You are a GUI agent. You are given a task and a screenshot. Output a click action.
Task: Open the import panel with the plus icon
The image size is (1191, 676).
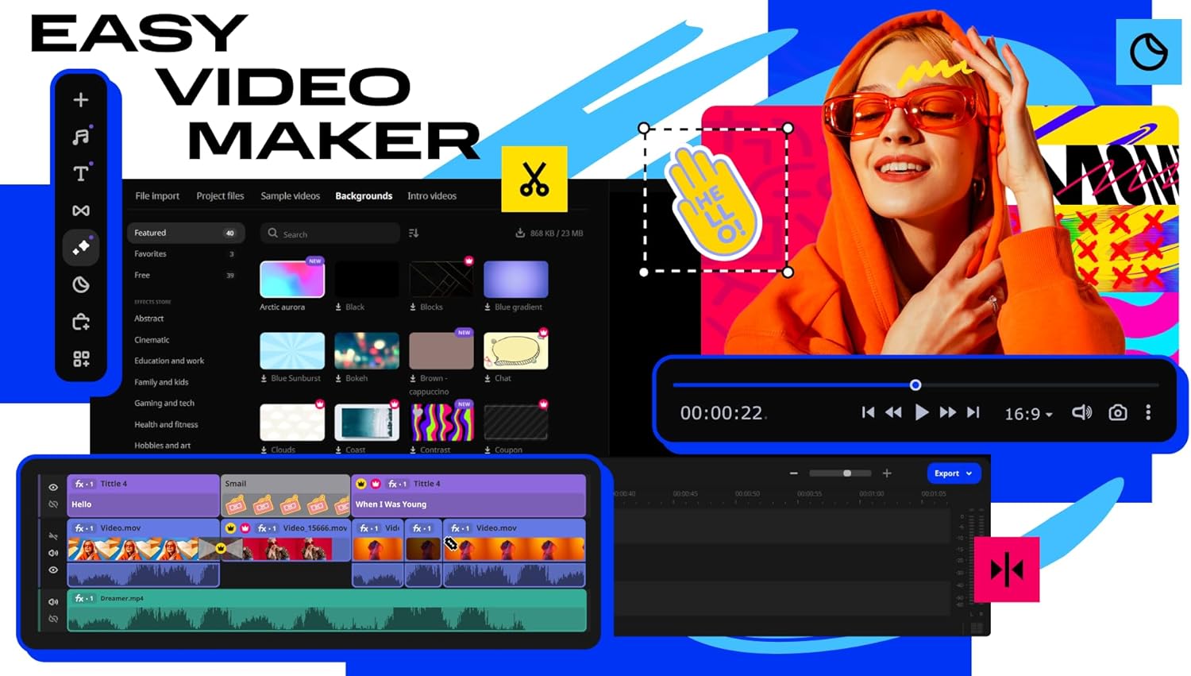click(x=81, y=100)
